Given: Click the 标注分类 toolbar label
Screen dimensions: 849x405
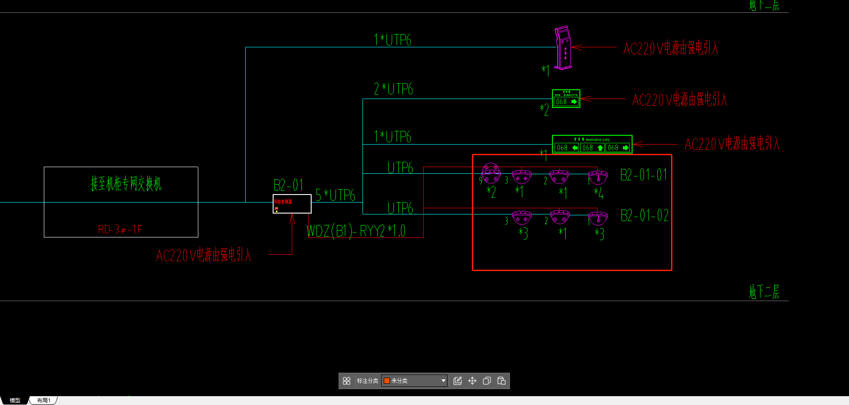Looking at the screenshot, I should [x=367, y=381].
